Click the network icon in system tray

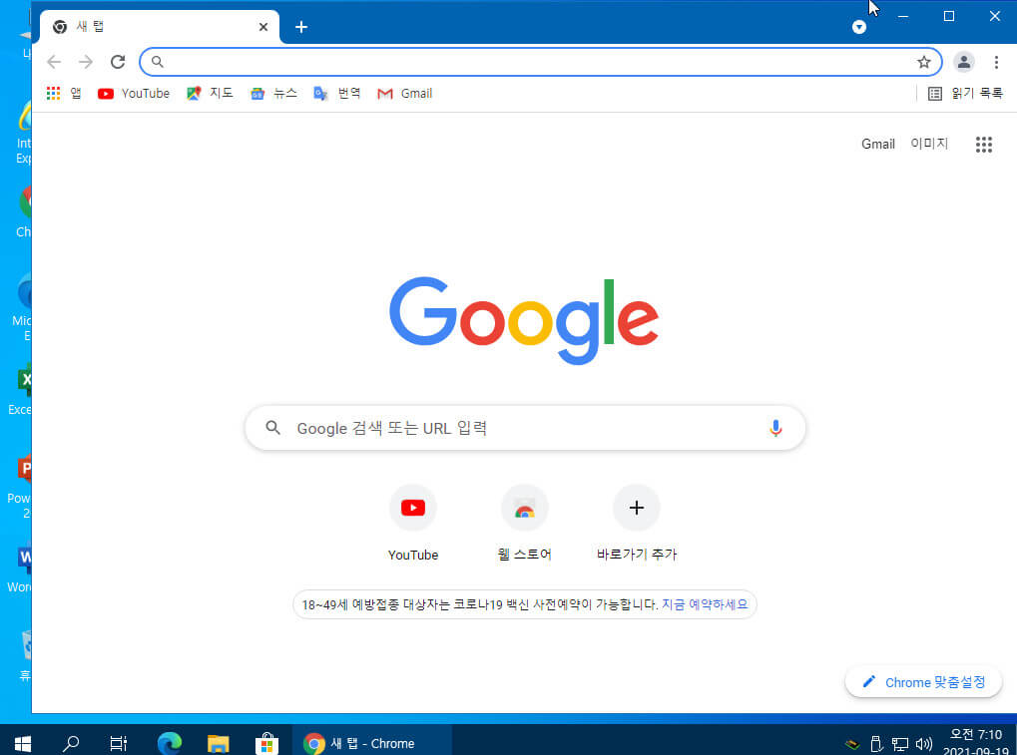coord(899,743)
